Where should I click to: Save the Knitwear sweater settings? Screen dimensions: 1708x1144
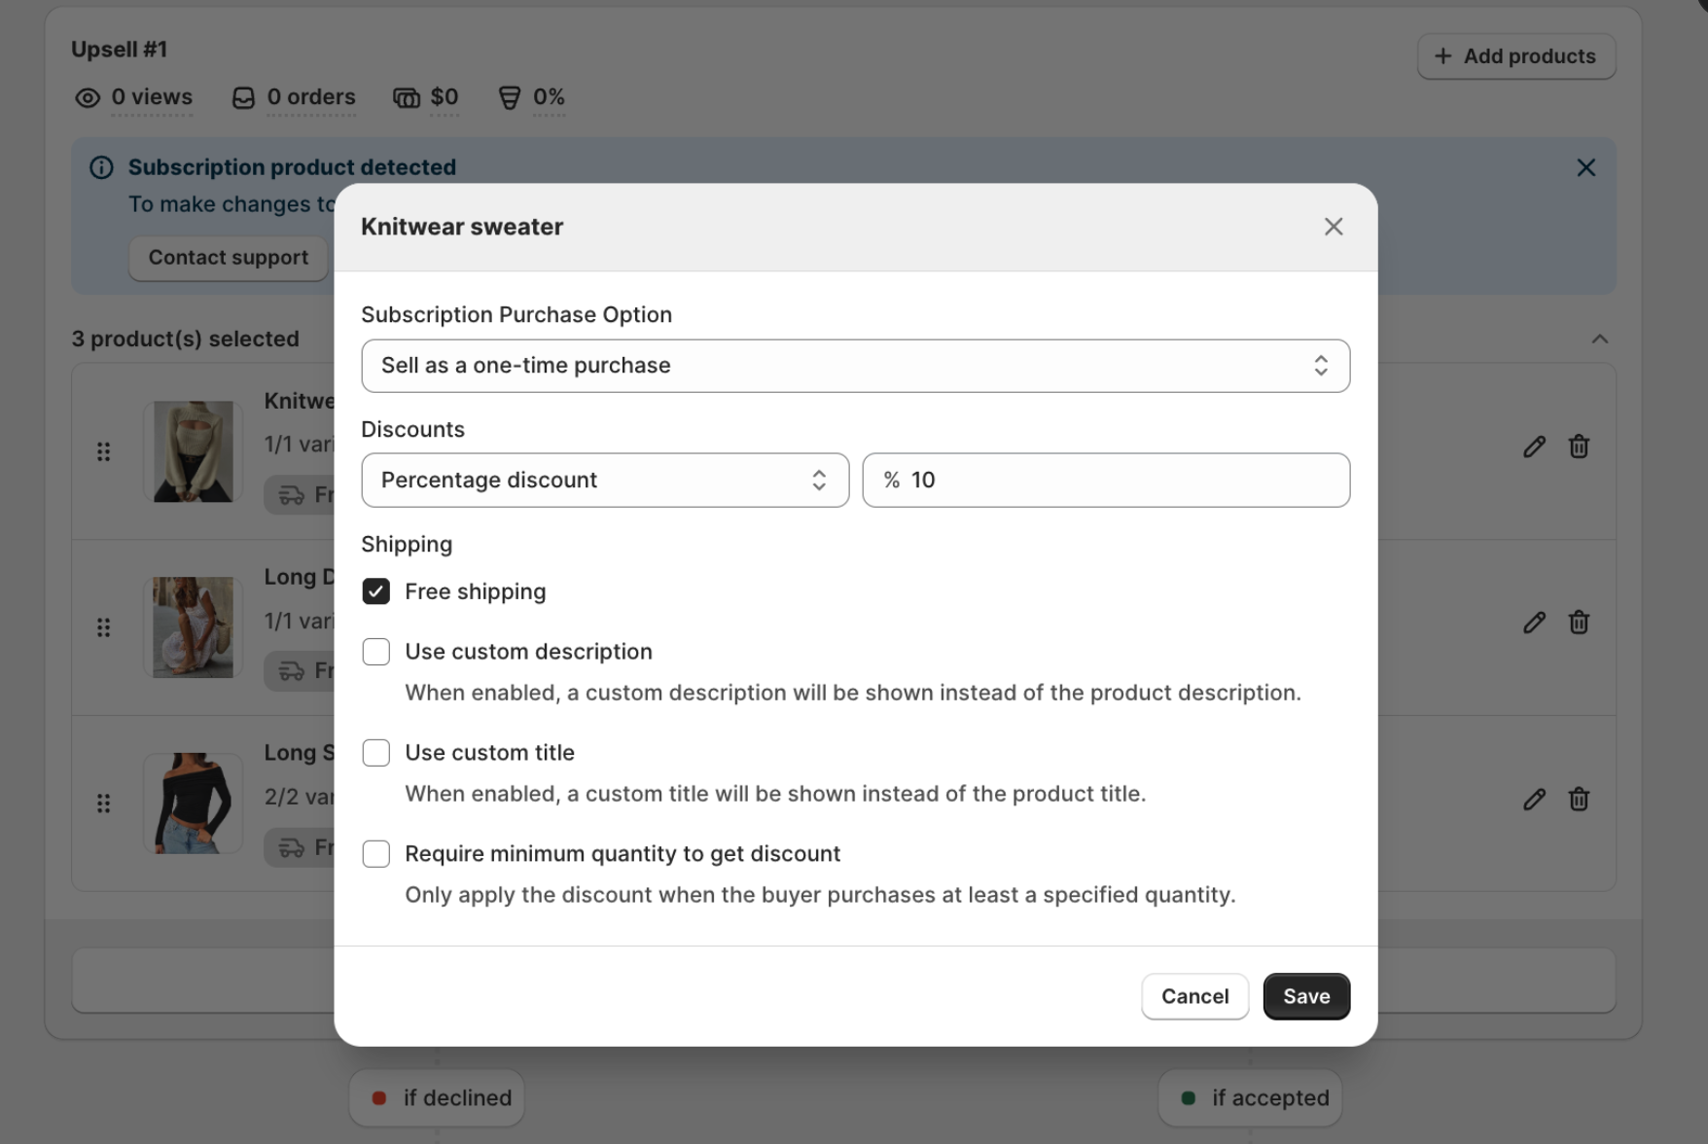pos(1306,996)
